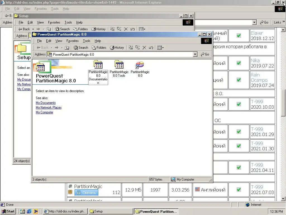
Task: Open History in the Setup window
Action: coord(99,29)
